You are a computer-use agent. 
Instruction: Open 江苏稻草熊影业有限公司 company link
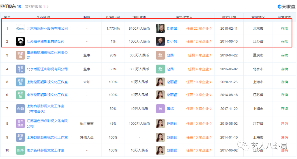point(45,41)
